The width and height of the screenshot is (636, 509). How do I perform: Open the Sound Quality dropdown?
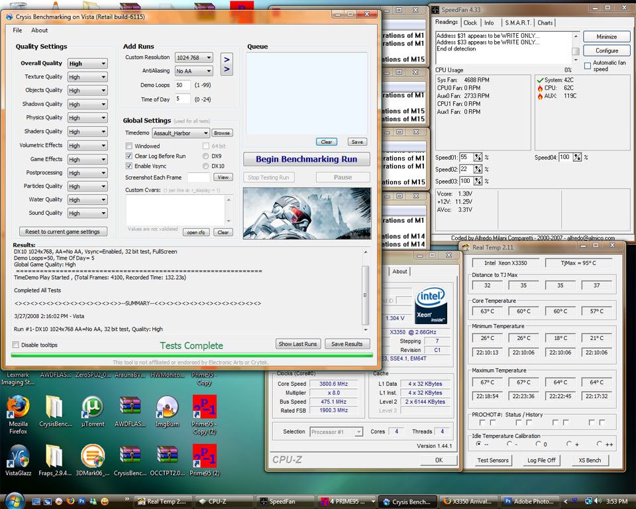[87, 213]
